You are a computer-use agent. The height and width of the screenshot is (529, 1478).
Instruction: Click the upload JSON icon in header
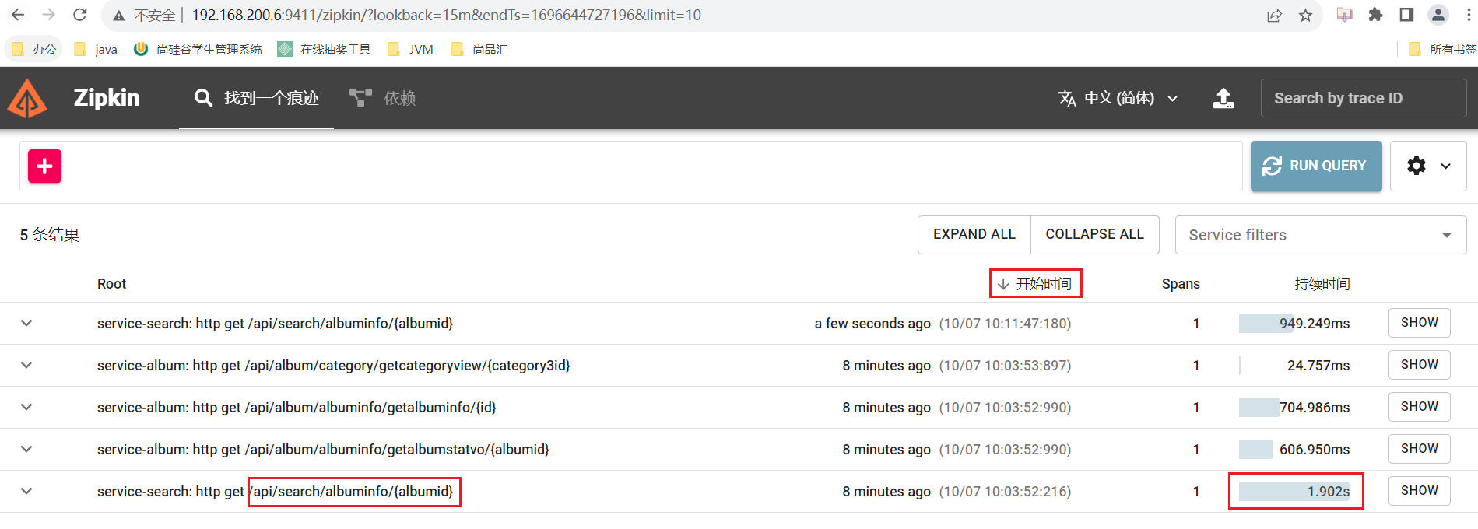pos(1223,98)
